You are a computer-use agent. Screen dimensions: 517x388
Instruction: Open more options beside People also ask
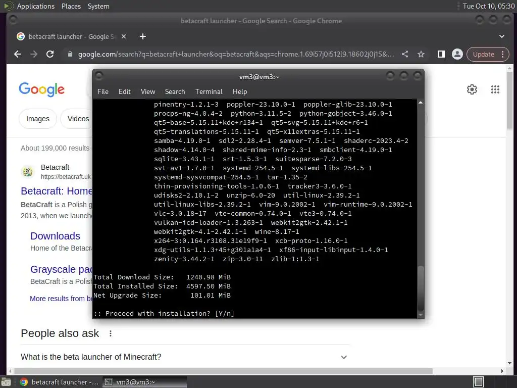pos(111,333)
